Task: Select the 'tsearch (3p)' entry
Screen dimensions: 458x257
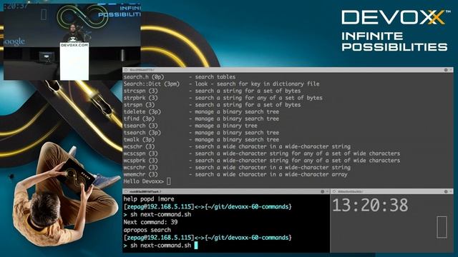Action: point(142,133)
